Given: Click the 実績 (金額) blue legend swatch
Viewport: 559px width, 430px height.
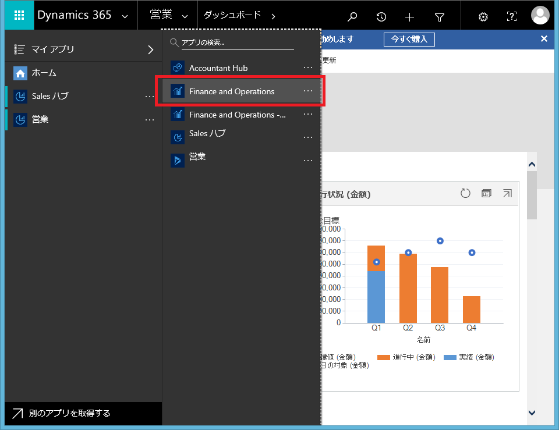Looking at the screenshot, I should pyautogui.click(x=450, y=357).
